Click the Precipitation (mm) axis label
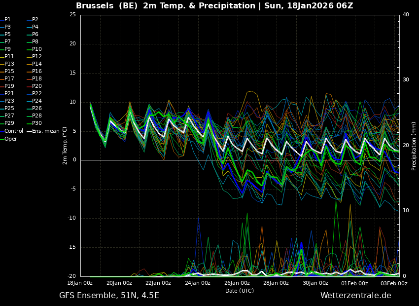The width and height of the screenshot is (419, 306). (x=414, y=146)
